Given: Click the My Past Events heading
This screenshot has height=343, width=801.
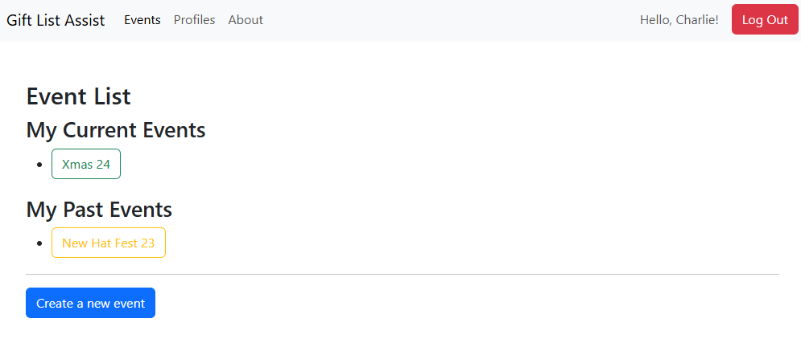Looking at the screenshot, I should point(99,210).
